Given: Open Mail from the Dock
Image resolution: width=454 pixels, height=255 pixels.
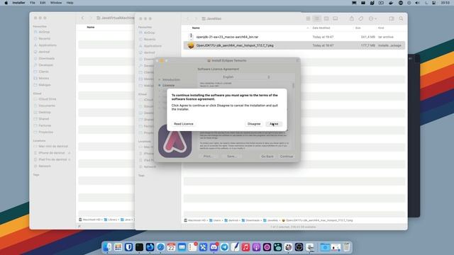Looking at the screenshot, I should pyautogui.click(x=182, y=247).
